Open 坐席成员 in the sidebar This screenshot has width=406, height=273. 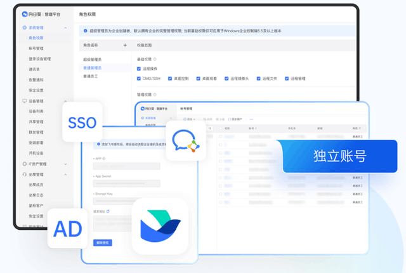click(36, 185)
